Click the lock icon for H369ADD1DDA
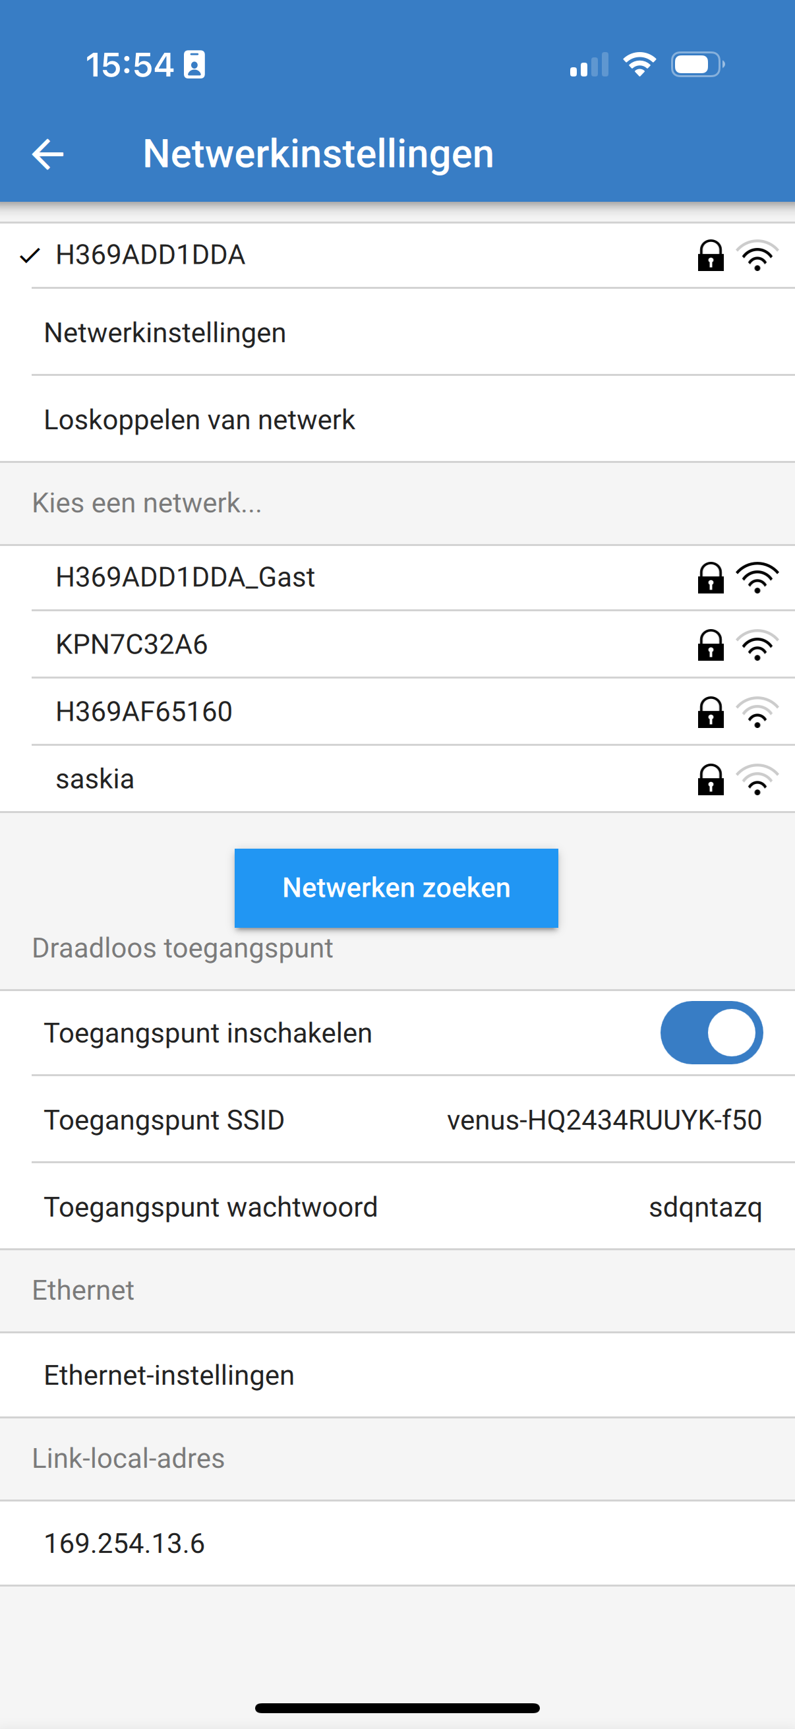This screenshot has height=1729, width=795. [711, 256]
